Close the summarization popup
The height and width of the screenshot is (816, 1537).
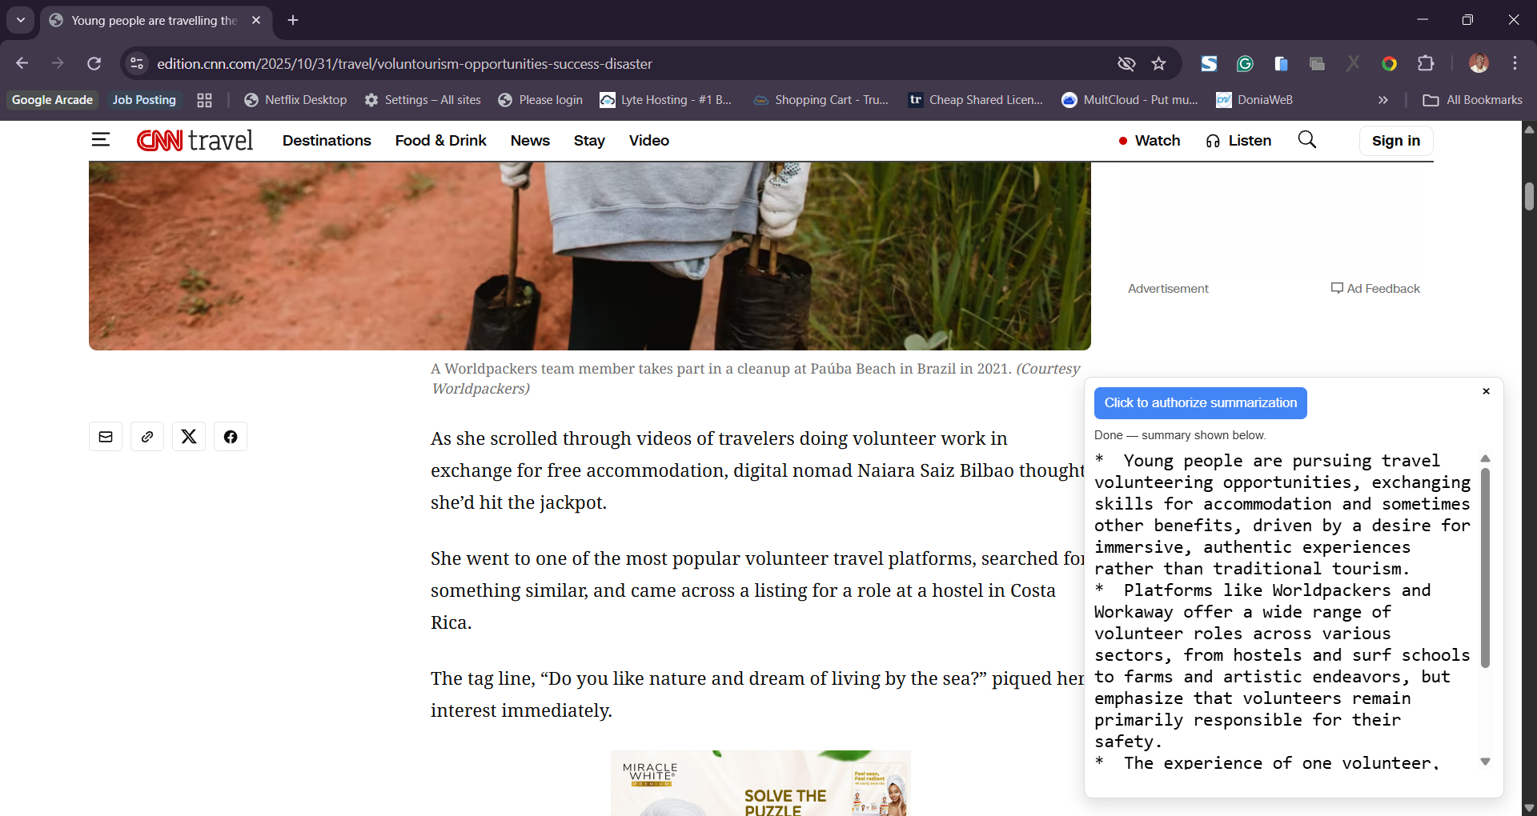tap(1486, 391)
